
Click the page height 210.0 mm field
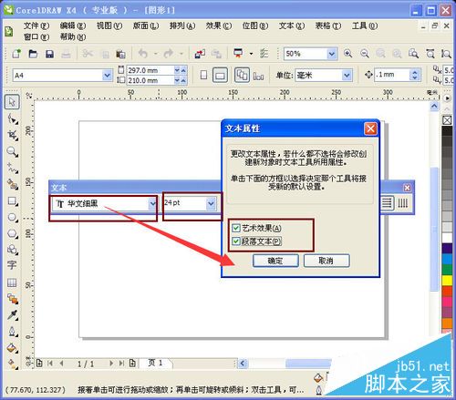[150, 80]
